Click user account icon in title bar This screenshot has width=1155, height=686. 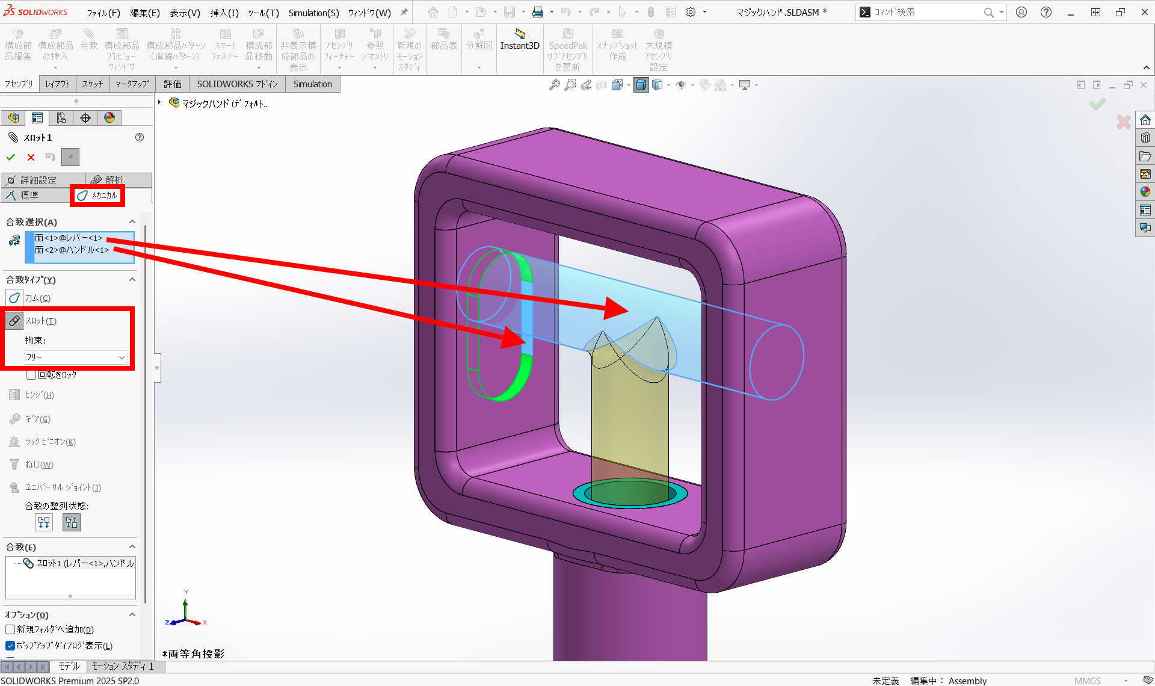point(1021,12)
